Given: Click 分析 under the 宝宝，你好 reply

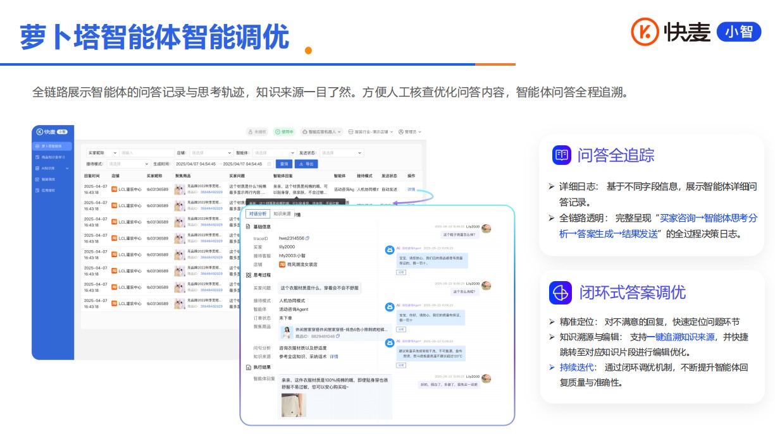Looking at the screenshot, I should point(400,329).
